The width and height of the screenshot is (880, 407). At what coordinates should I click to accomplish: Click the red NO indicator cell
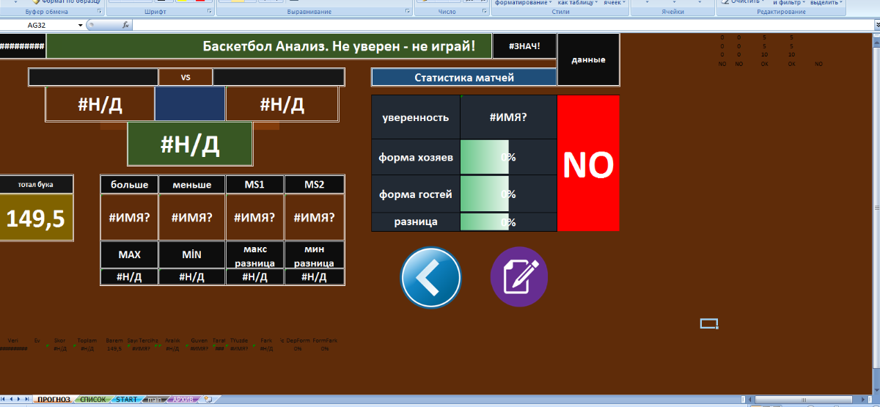[x=588, y=164]
